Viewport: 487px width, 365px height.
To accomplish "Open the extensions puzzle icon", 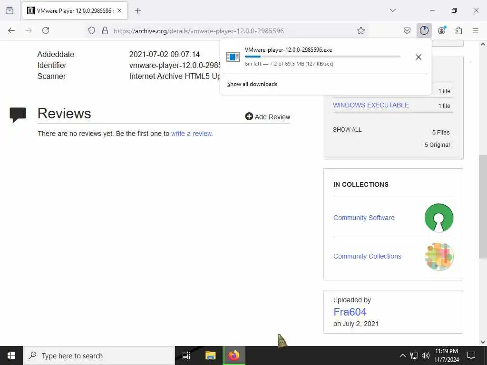I will pyautogui.click(x=459, y=30).
